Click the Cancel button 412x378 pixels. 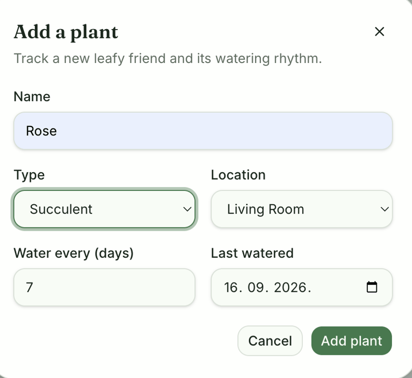click(x=270, y=341)
